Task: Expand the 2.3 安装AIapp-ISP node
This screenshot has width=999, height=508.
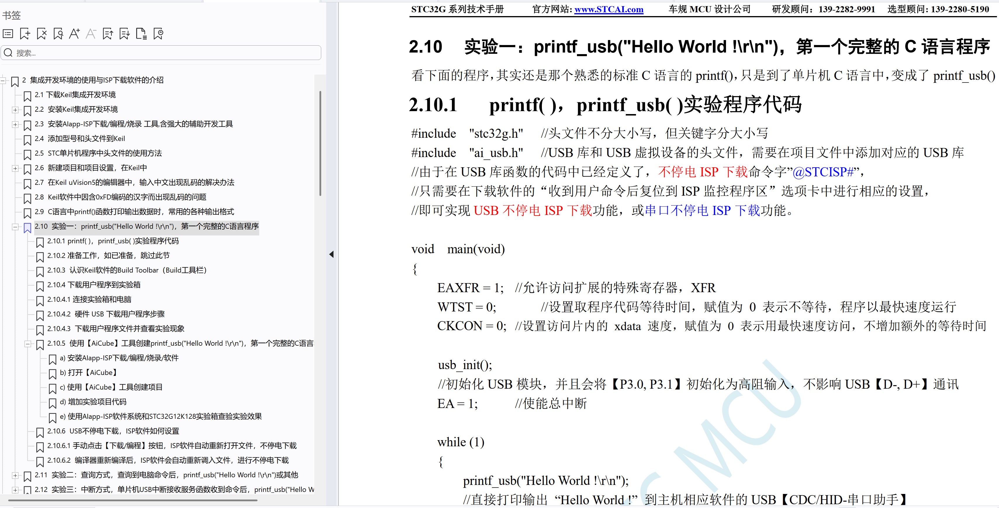Action: pyautogui.click(x=15, y=125)
